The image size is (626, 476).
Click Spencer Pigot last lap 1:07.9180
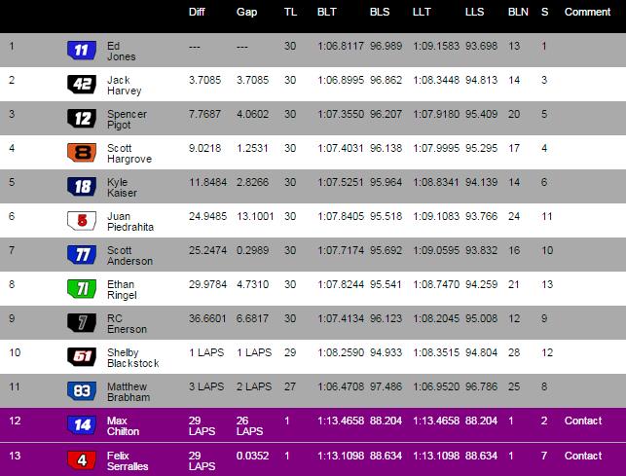click(x=436, y=114)
